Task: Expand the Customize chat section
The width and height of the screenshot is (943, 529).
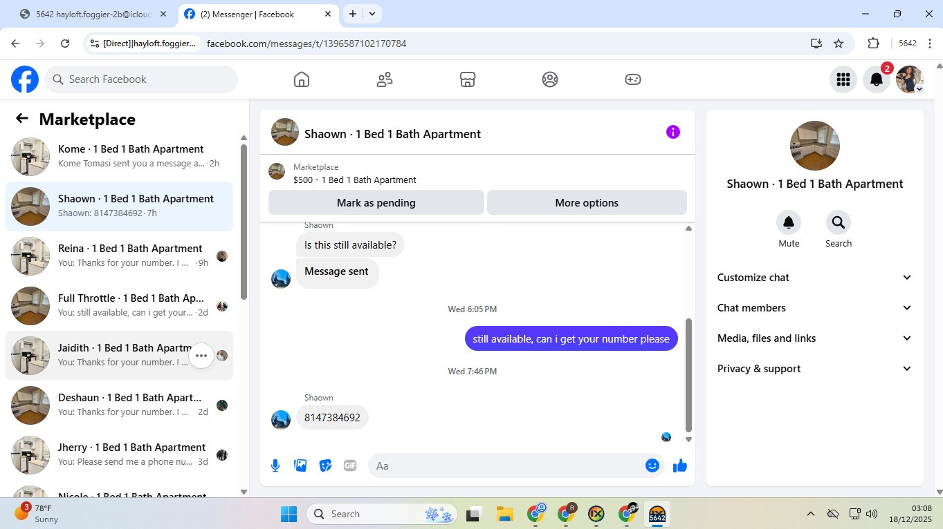Action: (x=815, y=278)
